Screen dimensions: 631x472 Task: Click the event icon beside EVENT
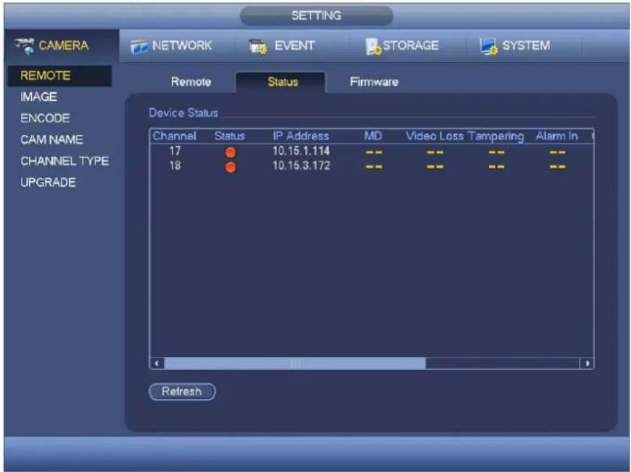(258, 47)
